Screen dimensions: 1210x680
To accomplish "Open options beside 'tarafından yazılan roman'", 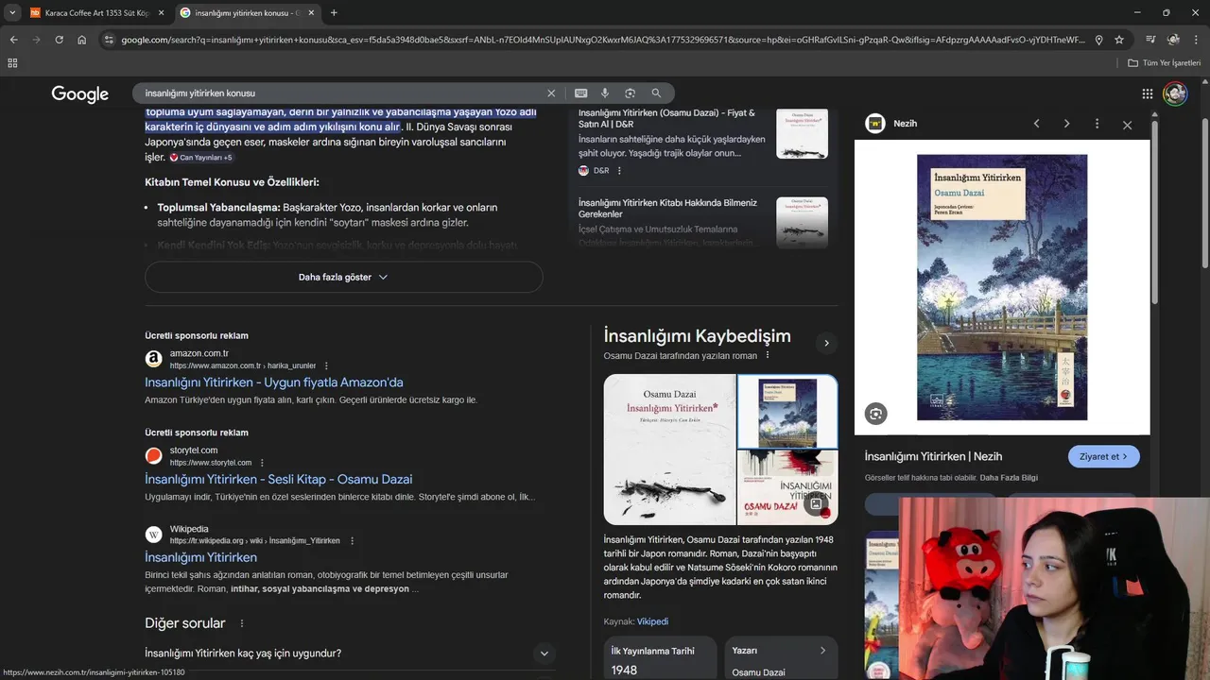I will [x=768, y=355].
